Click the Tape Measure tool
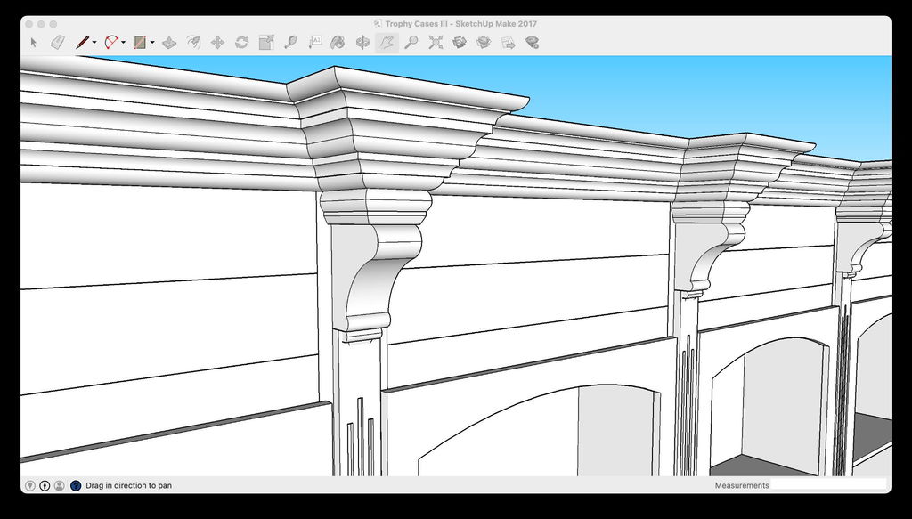 pyautogui.click(x=290, y=42)
